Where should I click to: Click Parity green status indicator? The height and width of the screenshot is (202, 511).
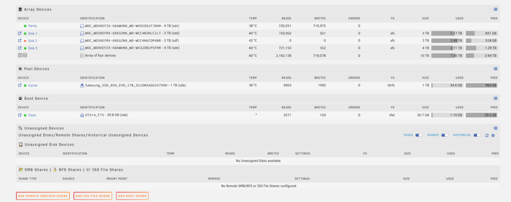coord(25,26)
